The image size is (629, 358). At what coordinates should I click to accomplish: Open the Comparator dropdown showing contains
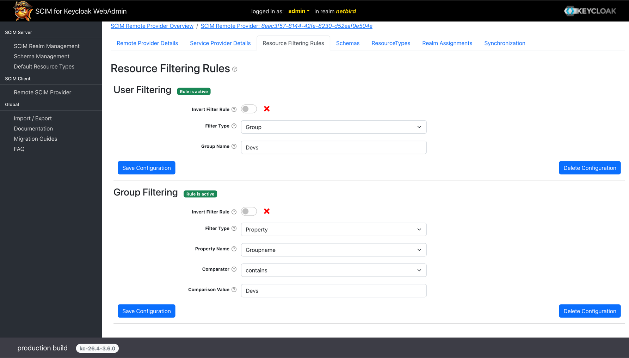(333, 270)
